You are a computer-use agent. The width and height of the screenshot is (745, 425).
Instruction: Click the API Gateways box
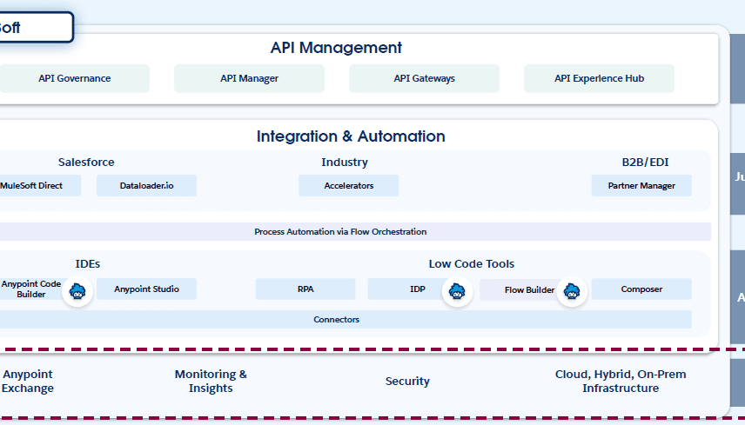(424, 78)
